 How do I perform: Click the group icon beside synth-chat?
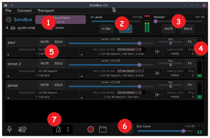pos(13,28)
